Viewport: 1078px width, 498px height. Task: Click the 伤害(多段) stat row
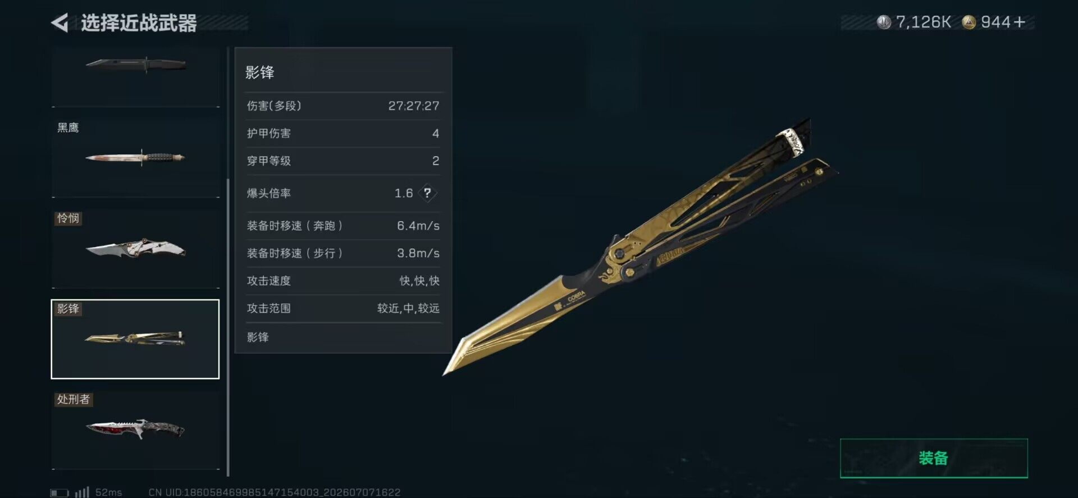coord(343,106)
